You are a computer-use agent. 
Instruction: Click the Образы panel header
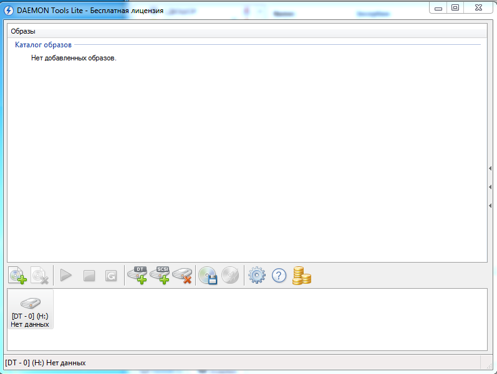247,31
